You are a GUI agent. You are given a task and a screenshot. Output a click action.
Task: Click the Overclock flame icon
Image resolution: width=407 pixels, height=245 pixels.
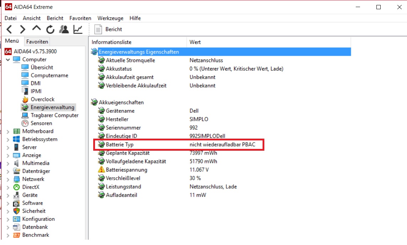[x=25, y=99]
